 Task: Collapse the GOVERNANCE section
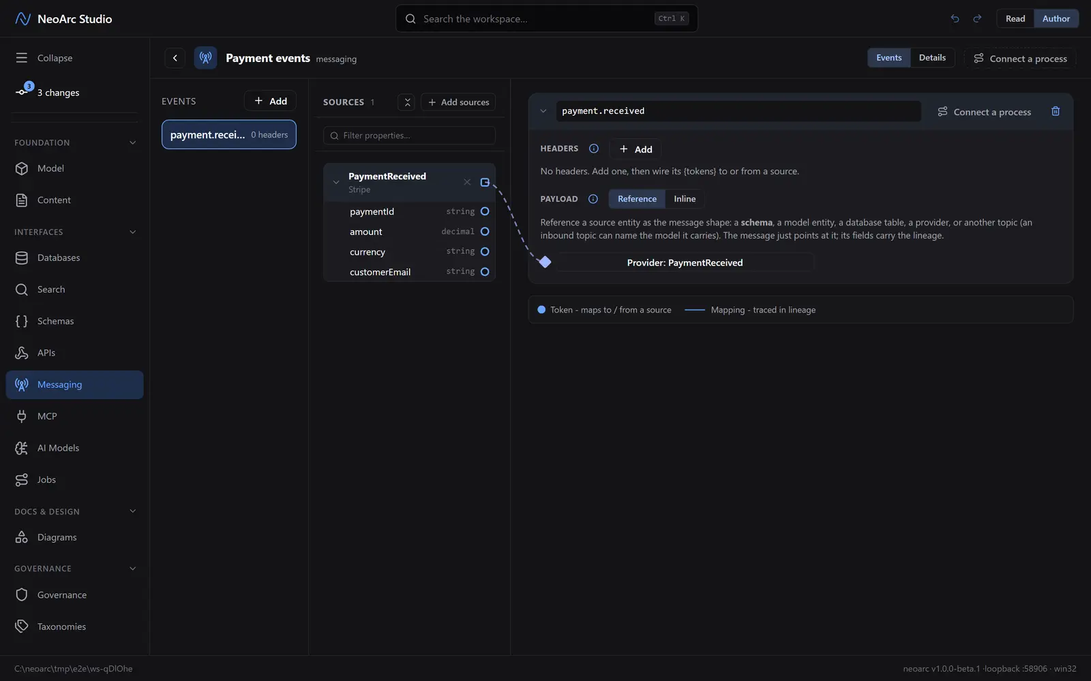(x=133, y=569)
